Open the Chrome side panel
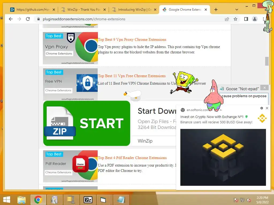This screenshot has height=205, width=274. click(x=246, y=19)
